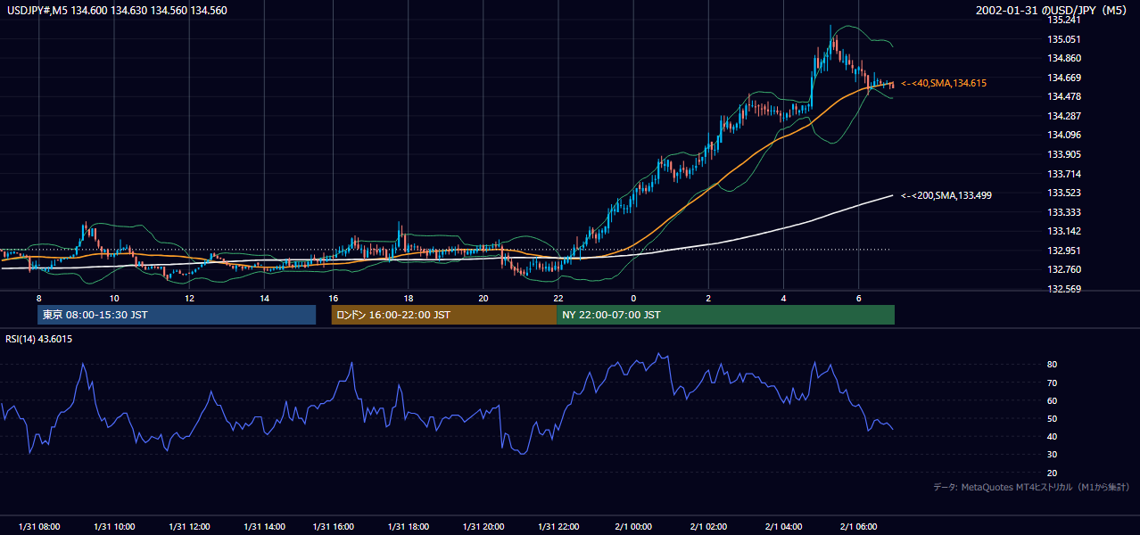Select the ロンドン 16:00-22:00 JST session bar

tap(444, 315)
